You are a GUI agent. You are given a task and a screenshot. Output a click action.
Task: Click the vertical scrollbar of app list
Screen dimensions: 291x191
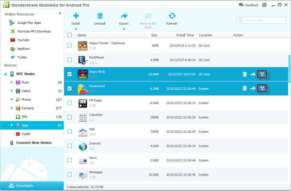[x=290, y=69]
